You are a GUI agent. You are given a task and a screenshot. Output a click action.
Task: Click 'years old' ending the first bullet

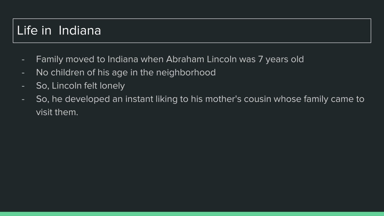point(285,60)
